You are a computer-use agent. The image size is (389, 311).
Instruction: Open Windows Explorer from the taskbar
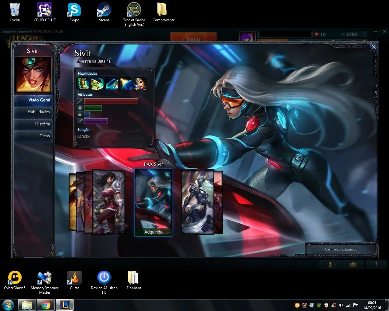pyautogui.click(x=27, y=305)
